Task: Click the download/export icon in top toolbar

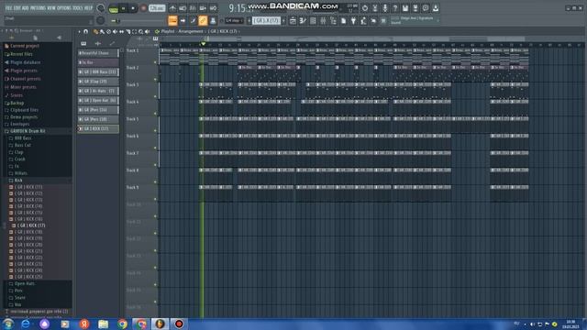Action: tap(436, 8)
